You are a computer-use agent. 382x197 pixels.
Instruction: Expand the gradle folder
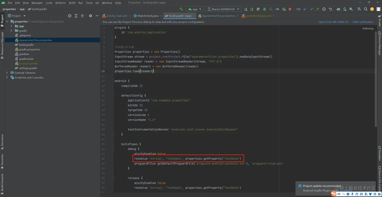(x=11, y=31)
